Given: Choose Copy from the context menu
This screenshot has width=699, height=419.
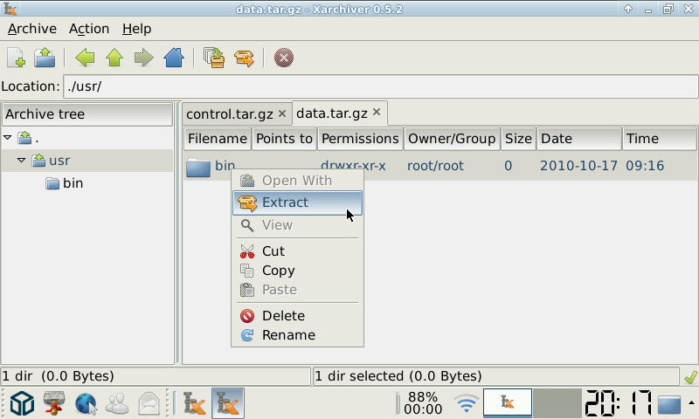Looking at the screenshot, I should pyautogui.click(x=297, y=271).
